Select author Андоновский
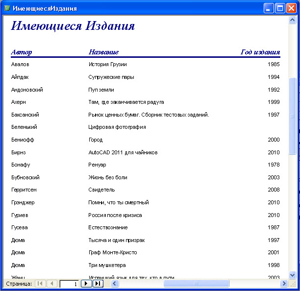The image size is (300, 291). tap(27, 90)
